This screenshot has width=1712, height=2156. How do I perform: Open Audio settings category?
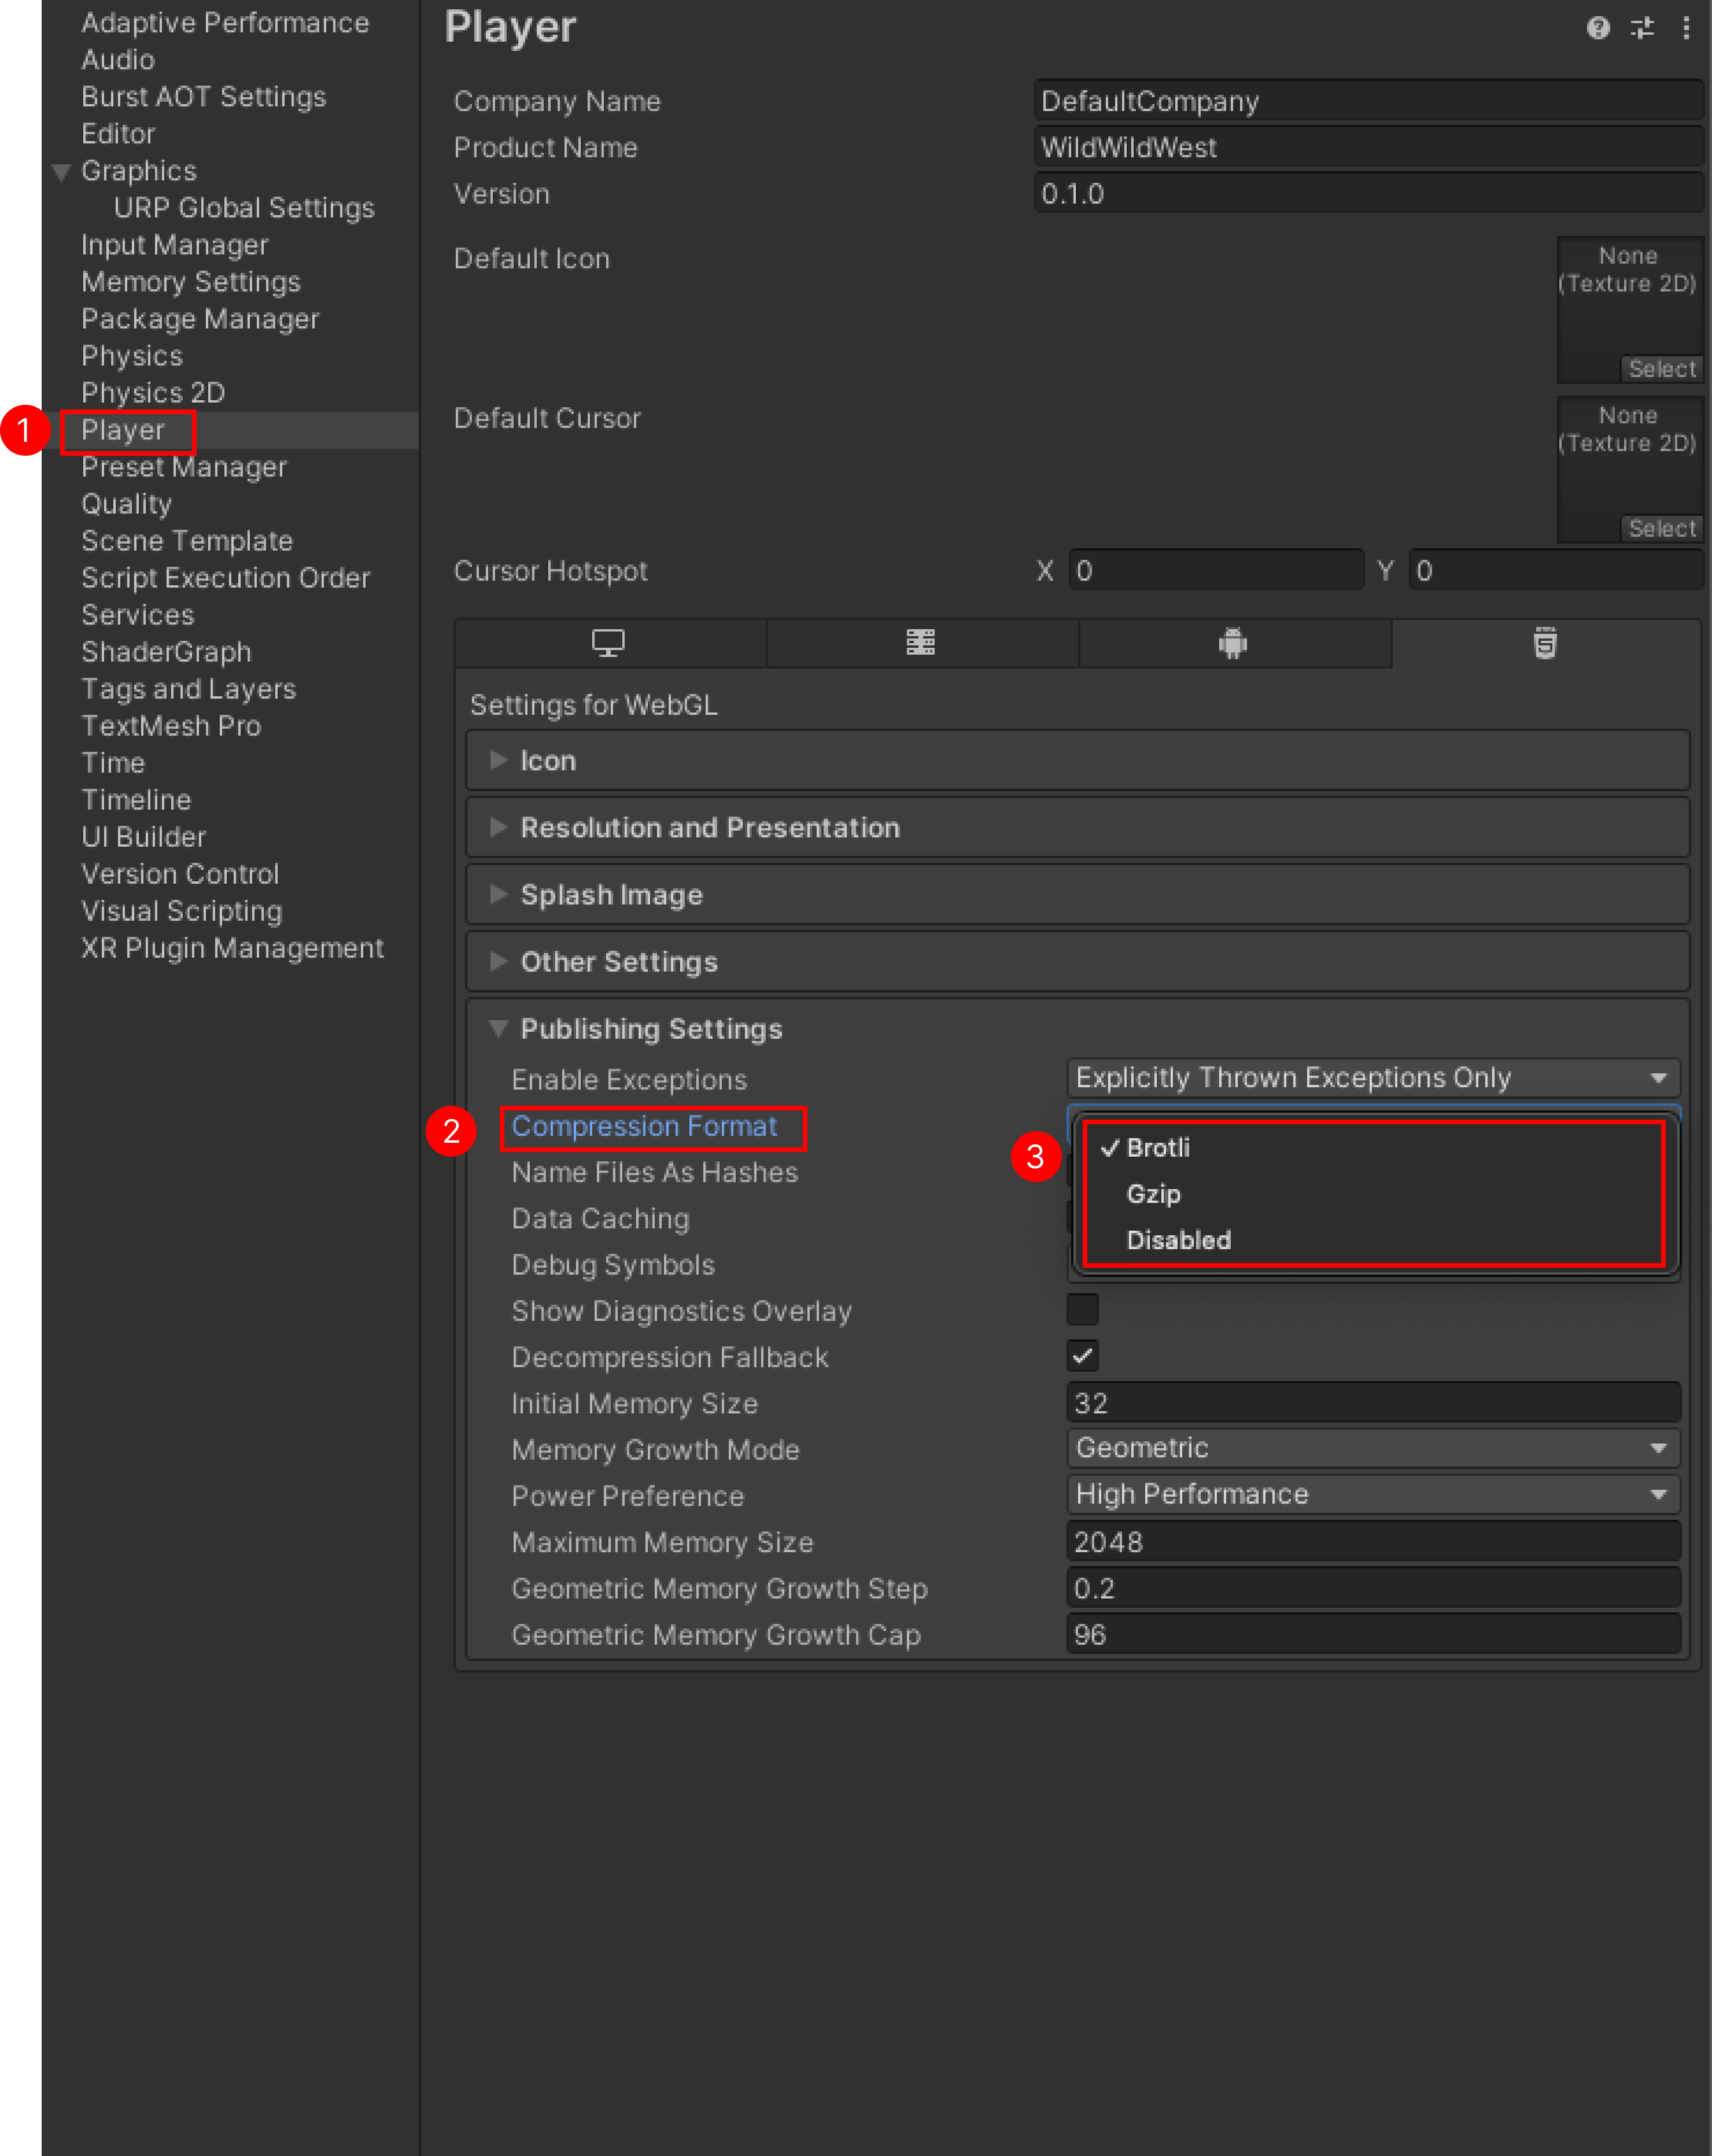118,60
